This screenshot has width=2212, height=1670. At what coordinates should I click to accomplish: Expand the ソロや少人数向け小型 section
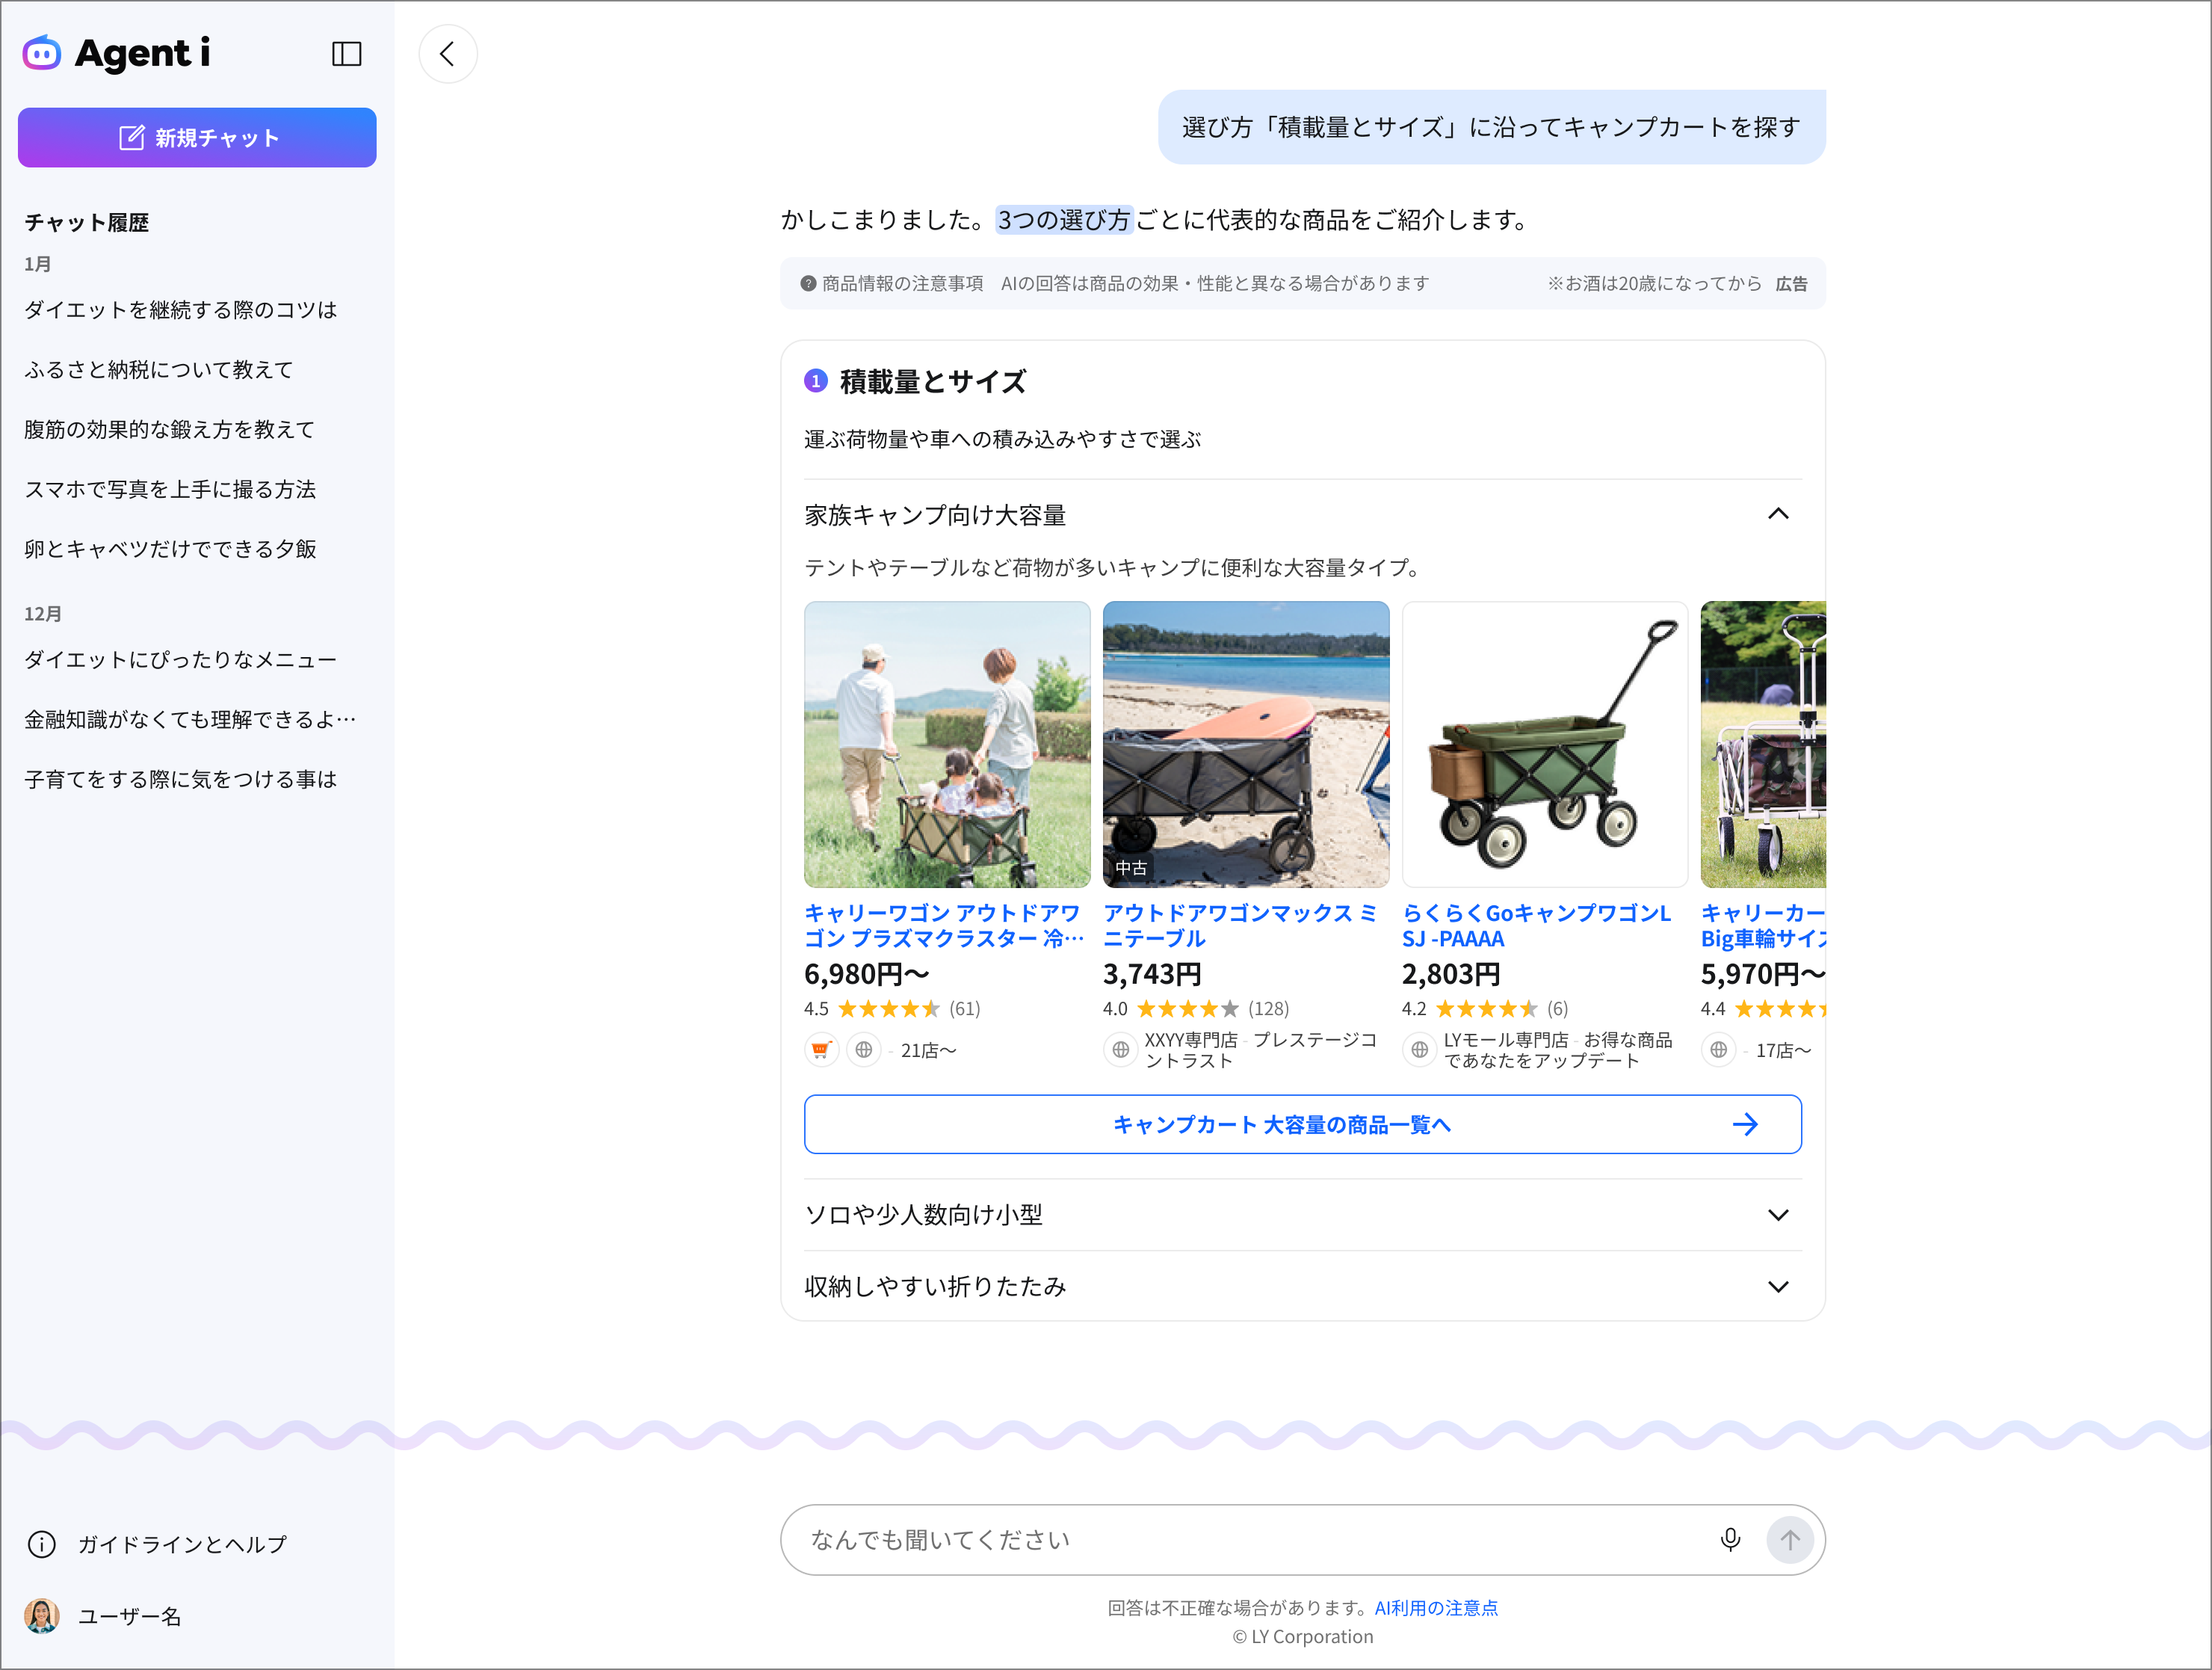click(1302, 1215)
